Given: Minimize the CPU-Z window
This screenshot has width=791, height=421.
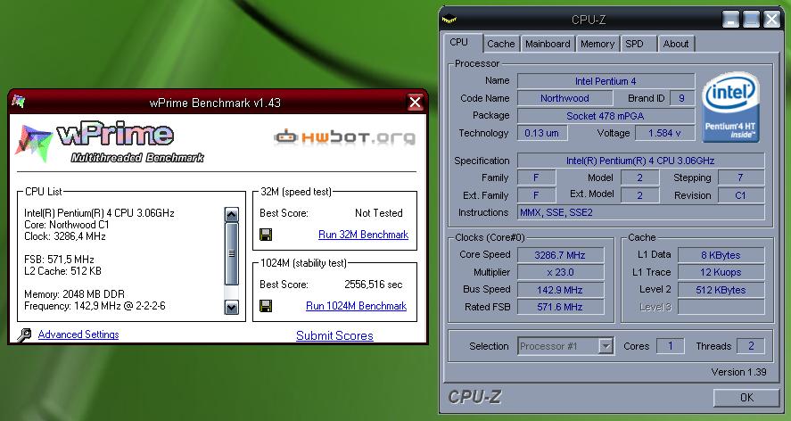Looking at the screenshot, I should point(730,20).
